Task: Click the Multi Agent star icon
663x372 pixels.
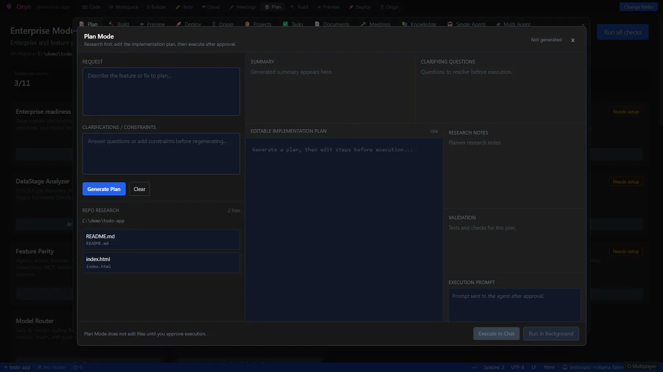Action: (x=498, y=24)
